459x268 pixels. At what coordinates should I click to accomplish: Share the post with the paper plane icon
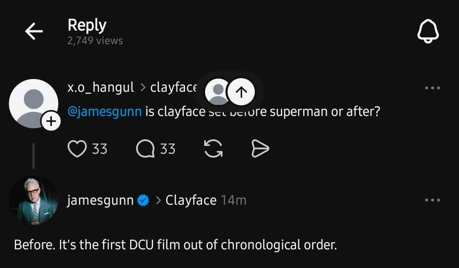[x=260, y=149]
